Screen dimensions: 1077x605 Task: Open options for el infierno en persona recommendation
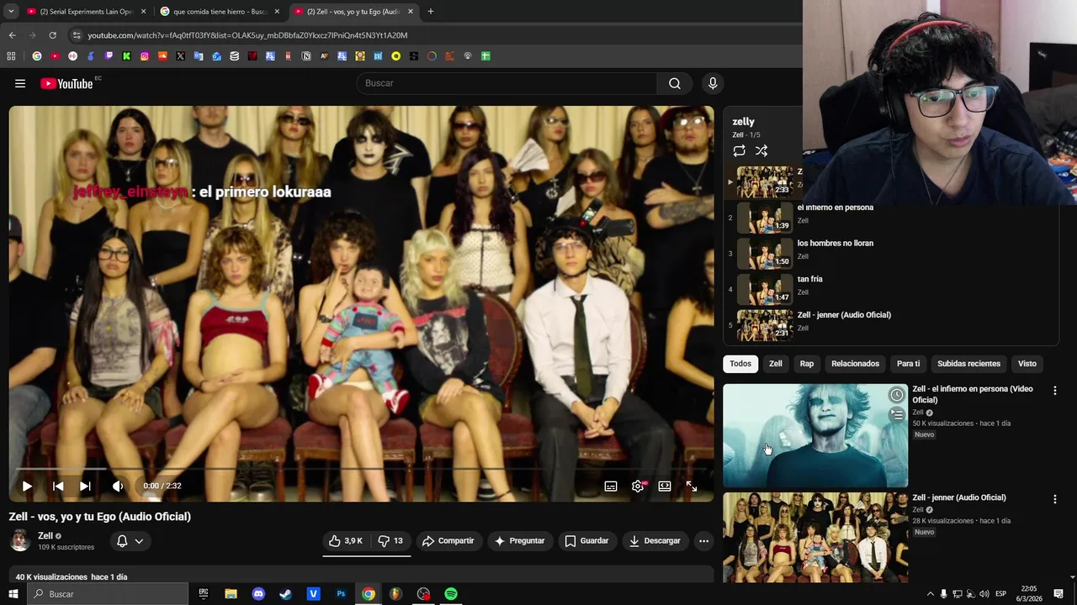tap(1054, 391)
